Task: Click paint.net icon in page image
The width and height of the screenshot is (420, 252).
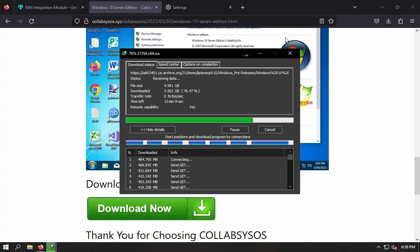Action: (114, 92)
